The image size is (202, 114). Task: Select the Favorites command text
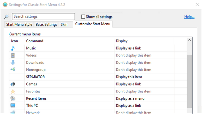pos(33,91)
